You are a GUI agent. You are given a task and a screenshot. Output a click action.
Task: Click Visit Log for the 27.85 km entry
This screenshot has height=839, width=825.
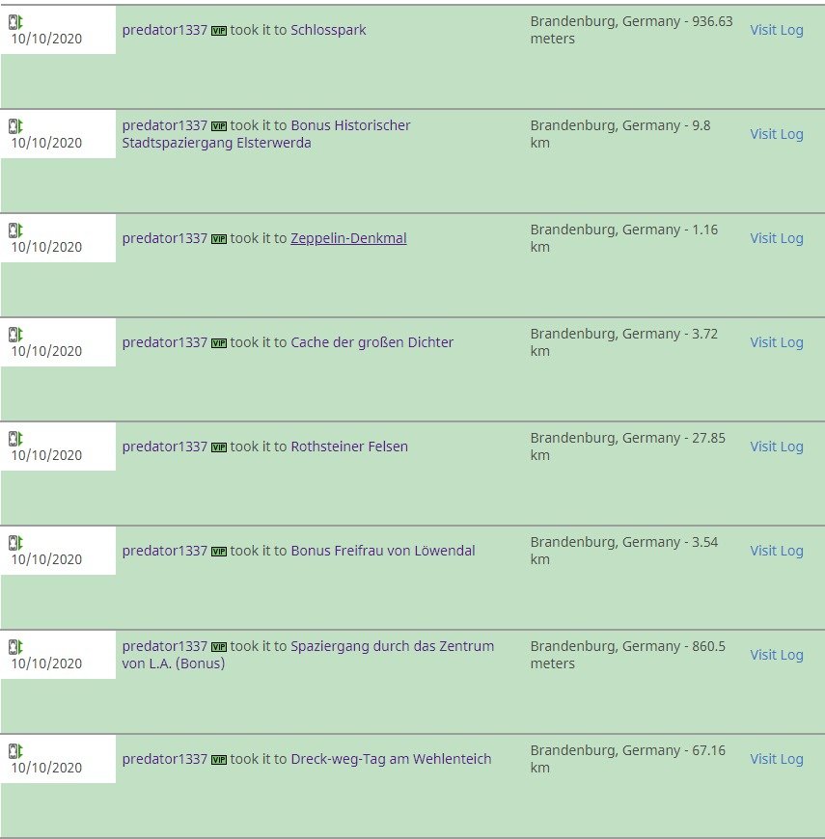coord(777,447)
